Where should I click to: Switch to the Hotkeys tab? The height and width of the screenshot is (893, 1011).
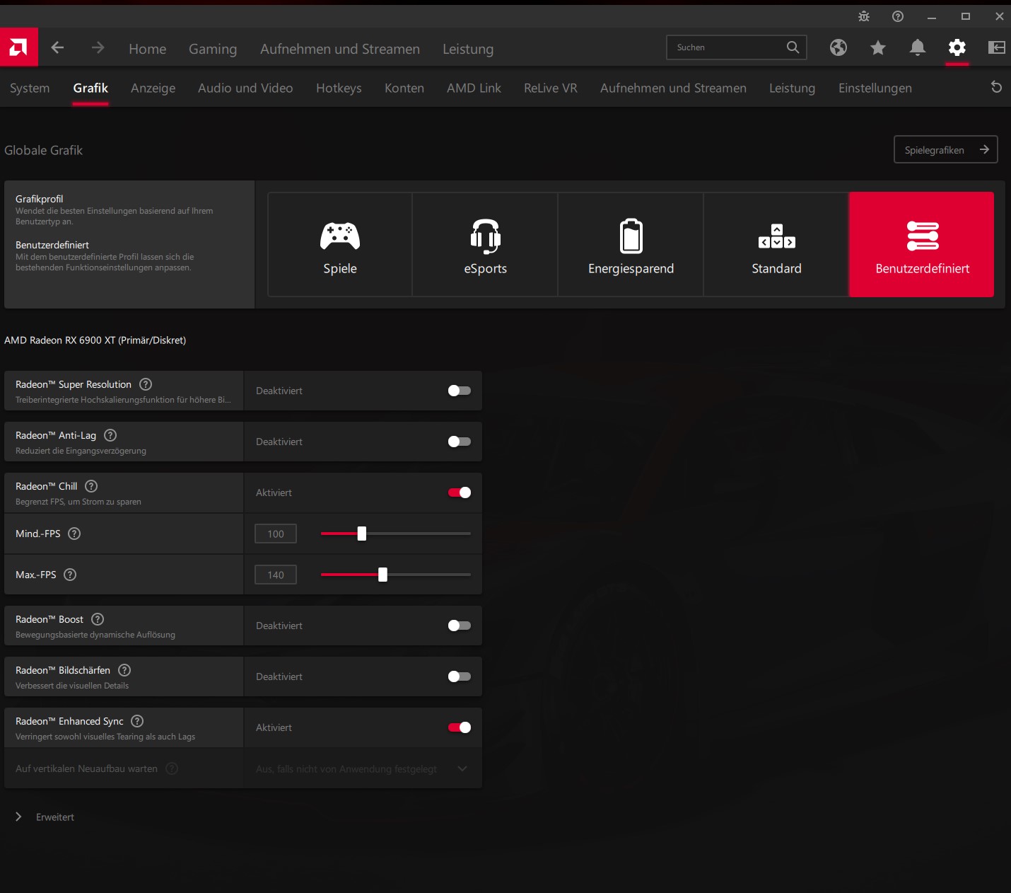click(339, 88)
